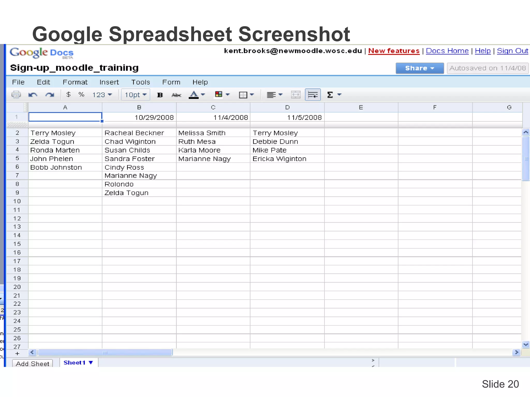Open the Tools menu
Image resolution: width=530 pixels, height=397 pixels.
click(141, 82)
